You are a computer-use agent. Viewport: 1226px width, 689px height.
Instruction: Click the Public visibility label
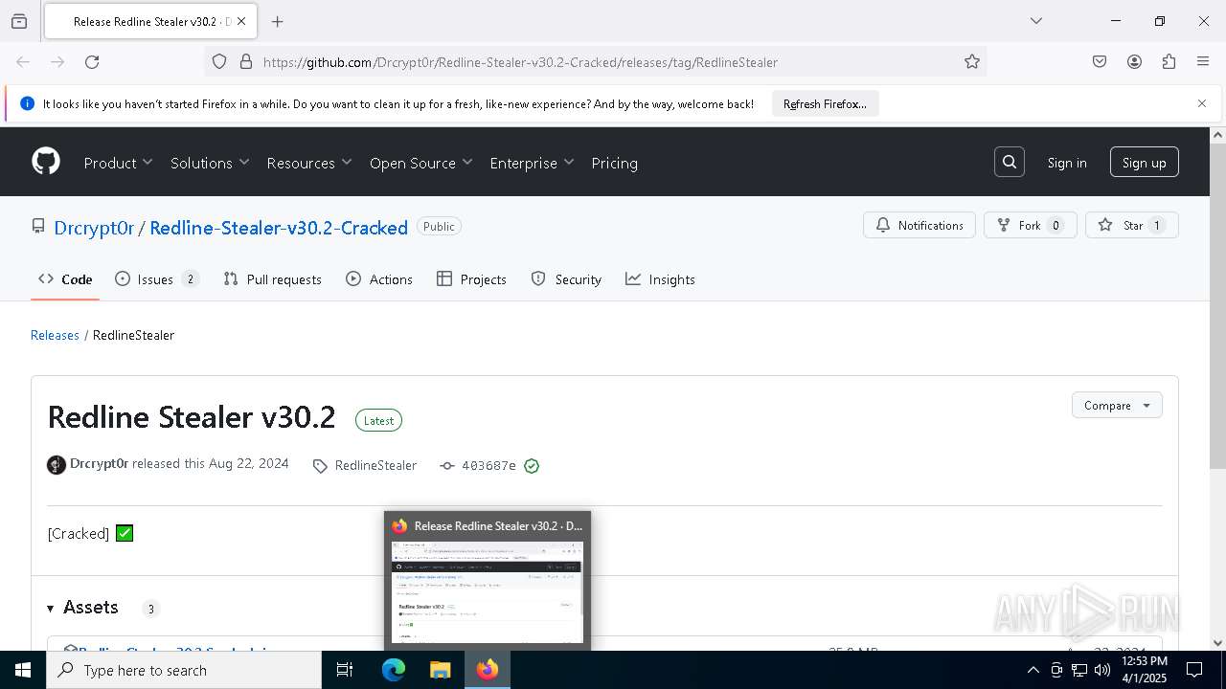pos(439,227)
